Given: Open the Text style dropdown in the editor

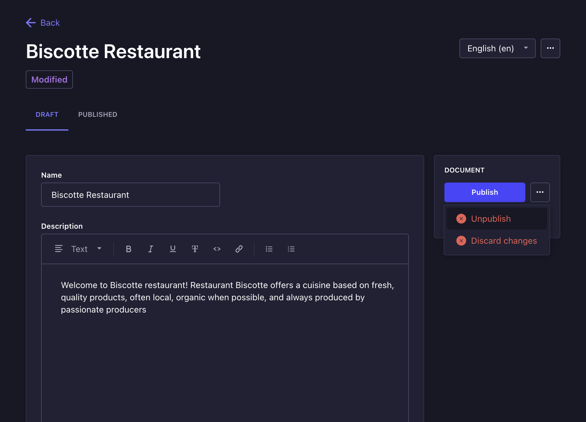Looking at the screenshot, I should pyautogui.click(x=86, y=249).
